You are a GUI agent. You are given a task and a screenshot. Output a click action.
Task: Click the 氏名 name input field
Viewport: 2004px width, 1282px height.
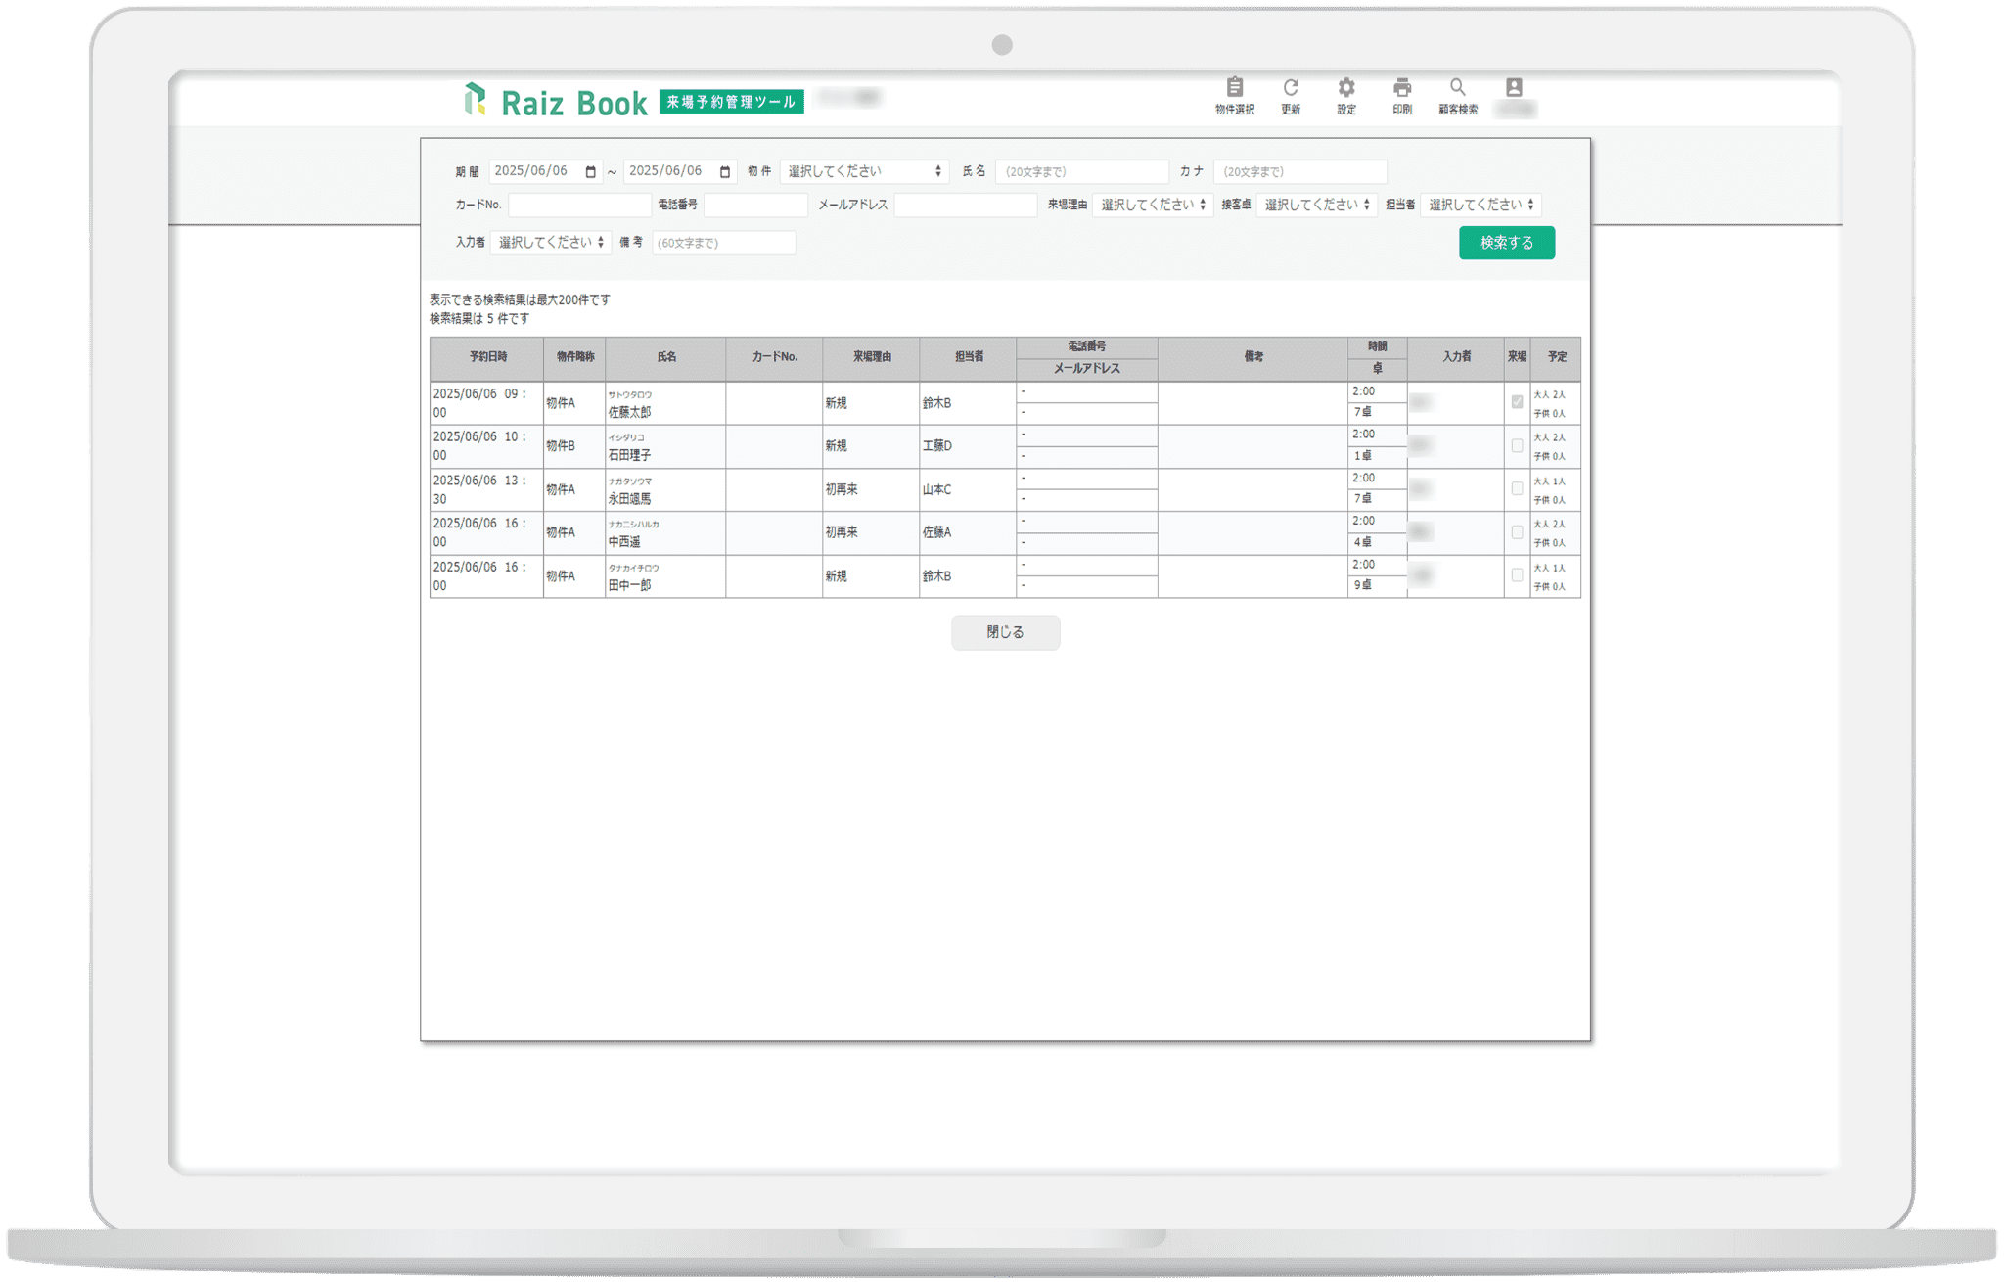[x=1082, y=171]
